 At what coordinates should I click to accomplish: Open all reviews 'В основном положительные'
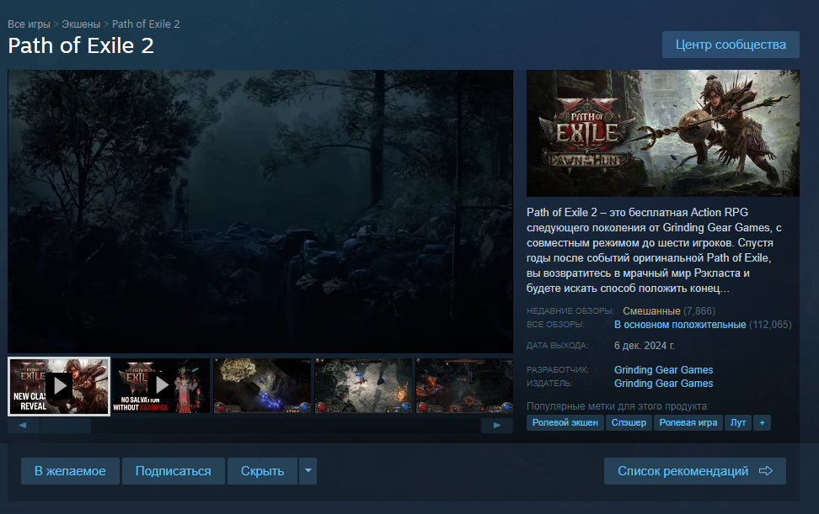click(679, 325)
